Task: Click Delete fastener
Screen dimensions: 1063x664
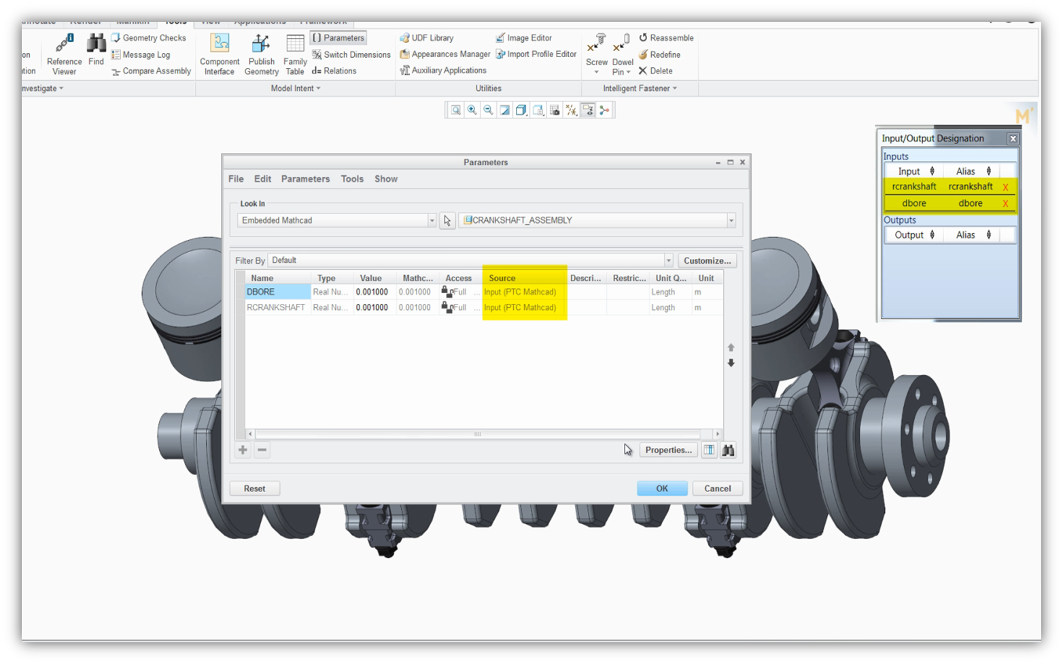Action: pos(655,71)
